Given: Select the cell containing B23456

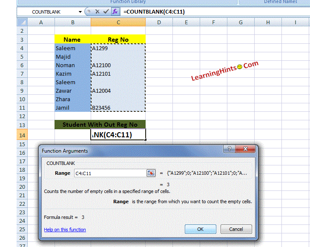Looking at the screenshot, I should tap(118, 108).
